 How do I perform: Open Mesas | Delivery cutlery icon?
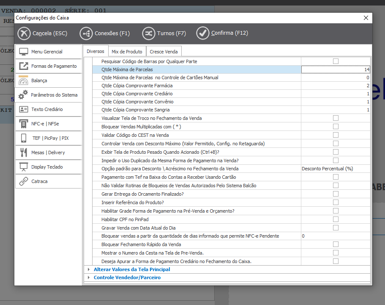pos(24,152)
